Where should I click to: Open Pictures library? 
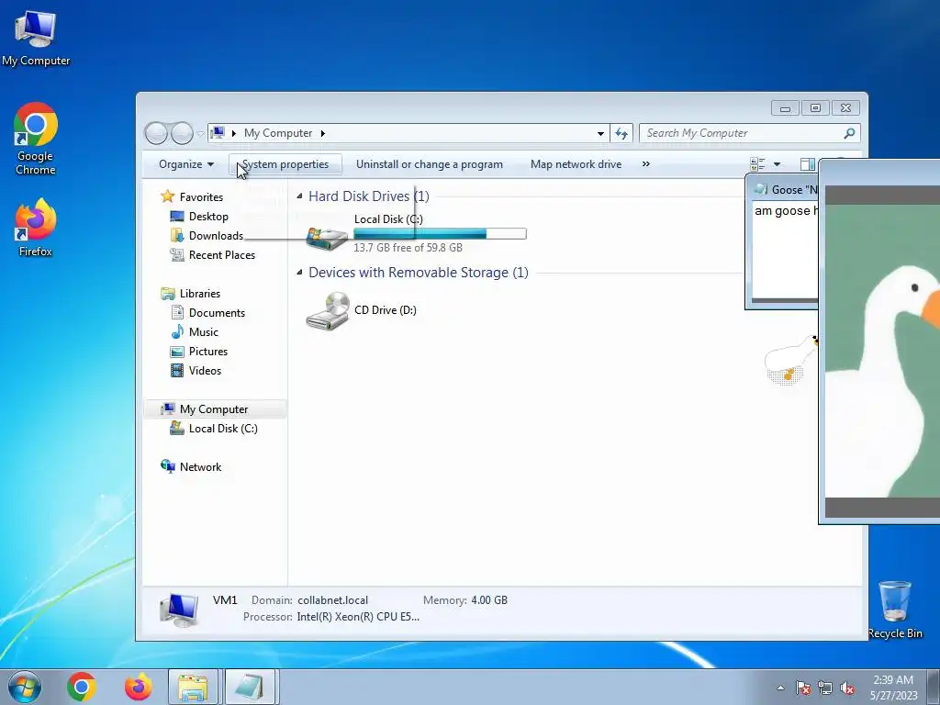click(199, 352)
